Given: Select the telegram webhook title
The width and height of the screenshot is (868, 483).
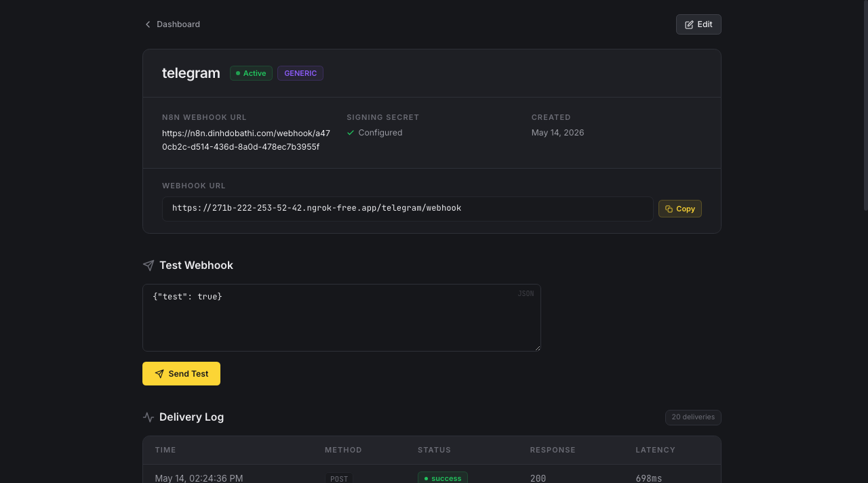Looking at the screenshot, I should [191, 73].
